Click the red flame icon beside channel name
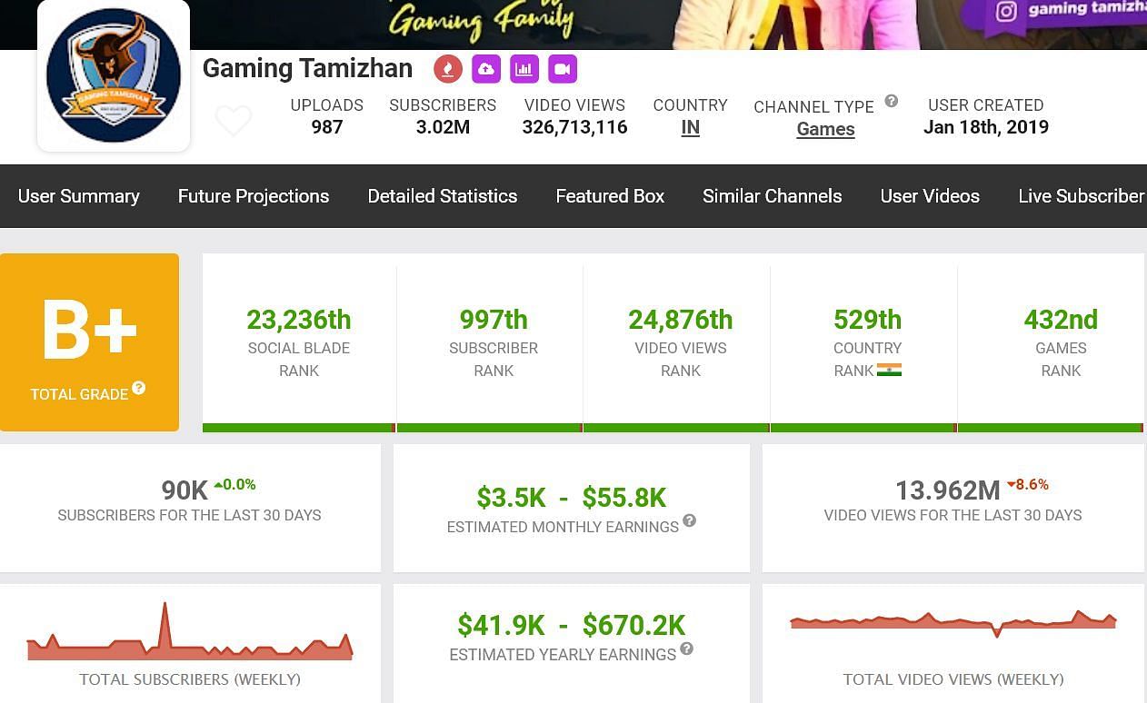The height and width of the screenshot is (703, 1147). [x=448, y=69]
